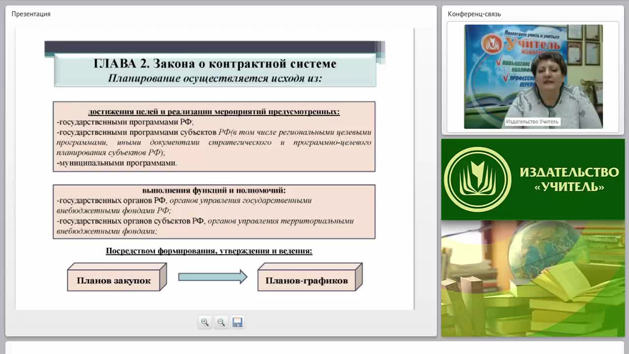Save the presentation with the floppy disk icon
Viewport: 629px width, 354px height.
coord(237,322)
